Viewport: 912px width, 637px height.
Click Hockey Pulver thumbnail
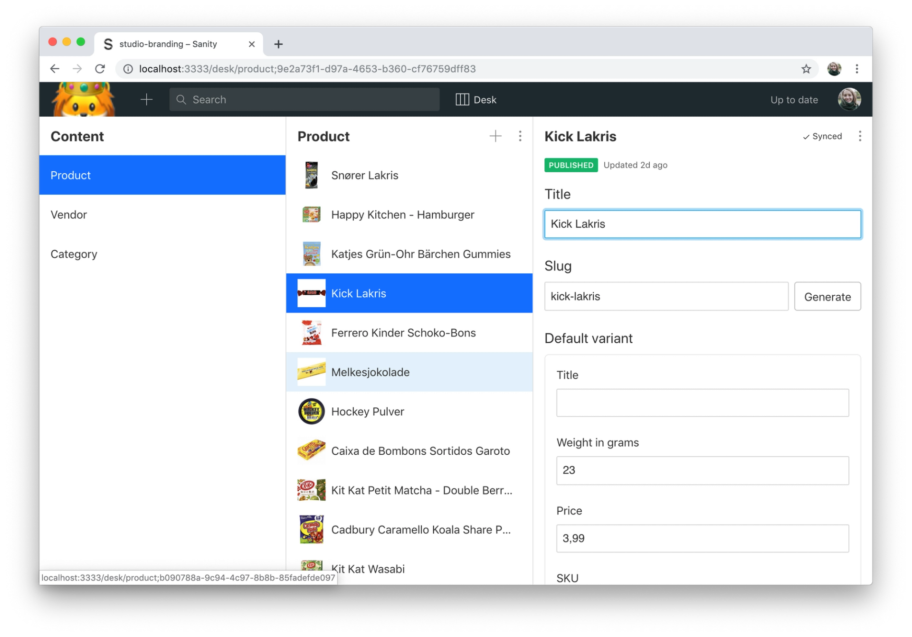point(311,412)
